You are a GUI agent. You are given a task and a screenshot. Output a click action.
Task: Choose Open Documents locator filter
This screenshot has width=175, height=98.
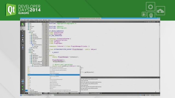tap(54, 84)
